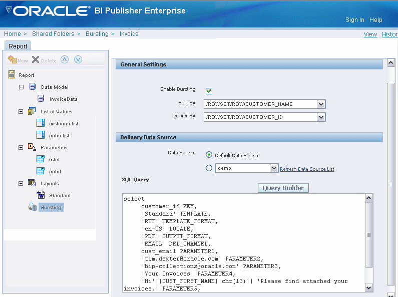This screenshot has width=398, height=297.
Task: Click the Standard Word template icon
Action: click(x=41, y=195)
